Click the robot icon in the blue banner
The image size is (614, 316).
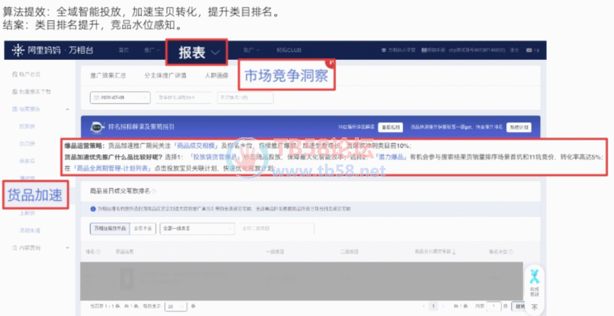[x=97, y=126]
